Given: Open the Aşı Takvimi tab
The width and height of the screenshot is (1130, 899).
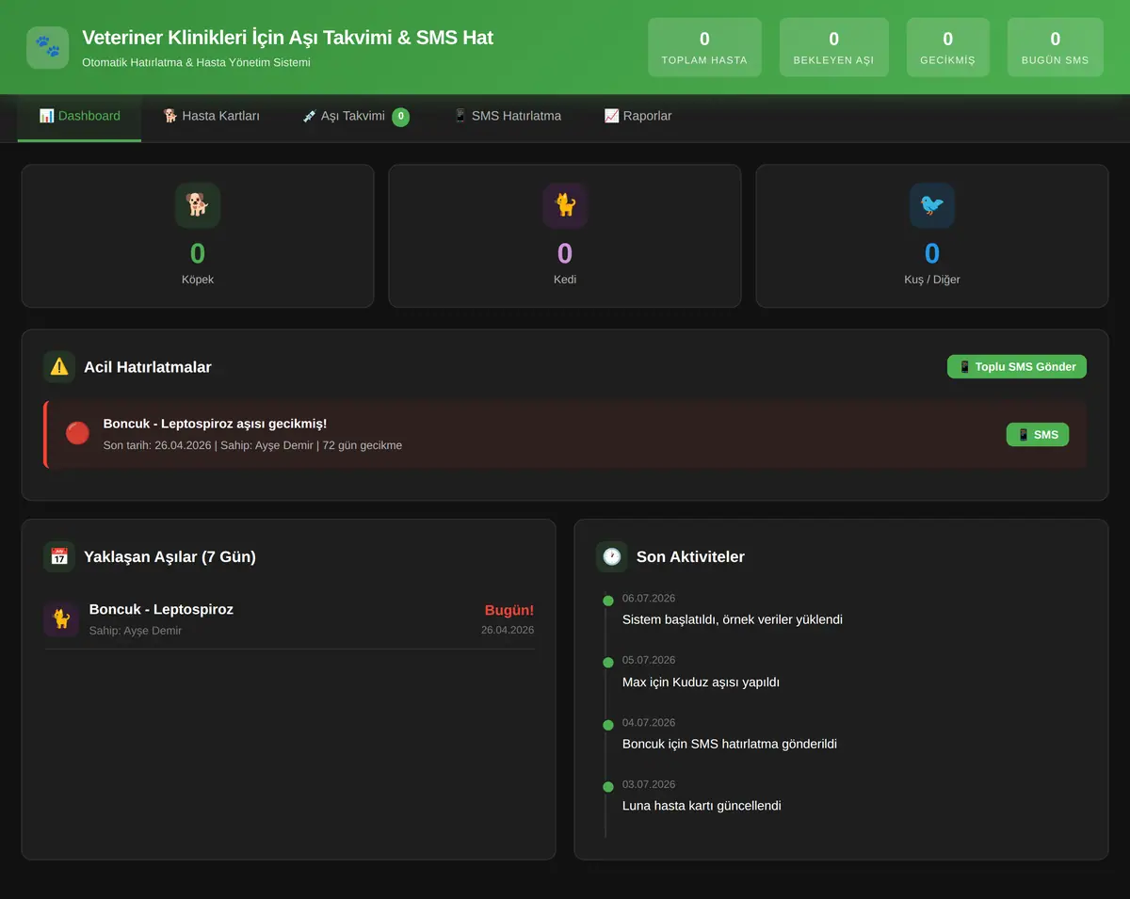Looking at the screenshot, I should [x=356, y=117].
